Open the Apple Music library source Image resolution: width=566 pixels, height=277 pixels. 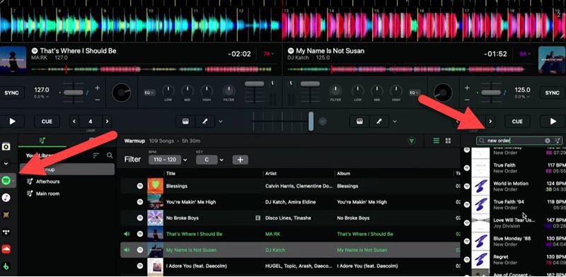tap(6, 197)
